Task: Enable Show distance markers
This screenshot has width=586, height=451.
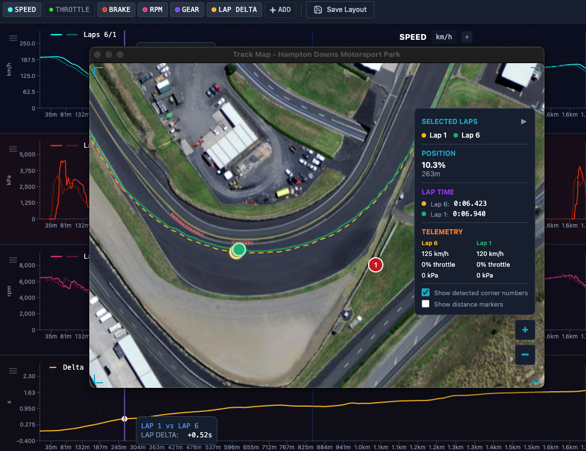Action: click(426, 304)
